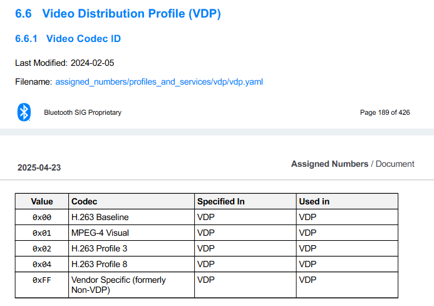Screen dimensions: 434x306
Task: Click the Assigned Numbers / Document header
Action: [x=353, y=164]
